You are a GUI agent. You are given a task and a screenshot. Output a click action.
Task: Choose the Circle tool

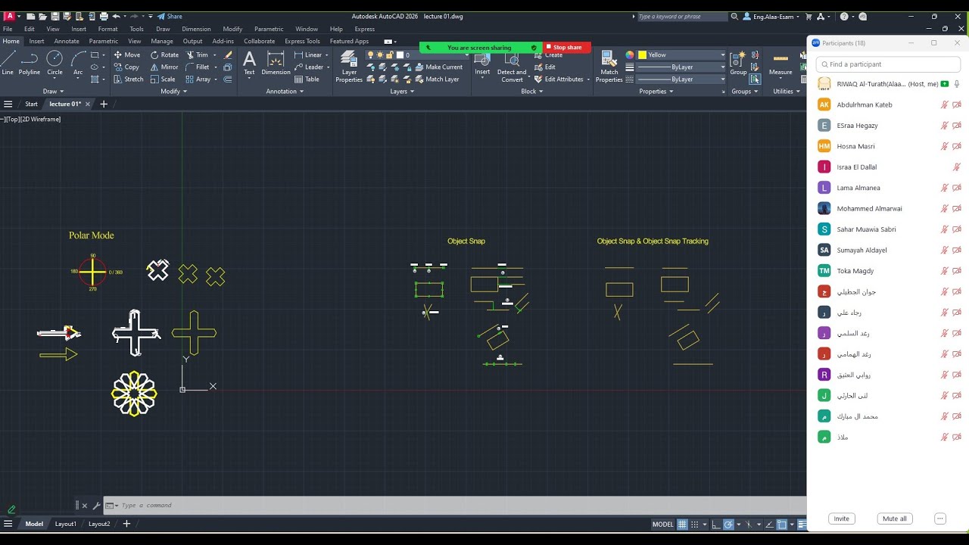[55, 63]
